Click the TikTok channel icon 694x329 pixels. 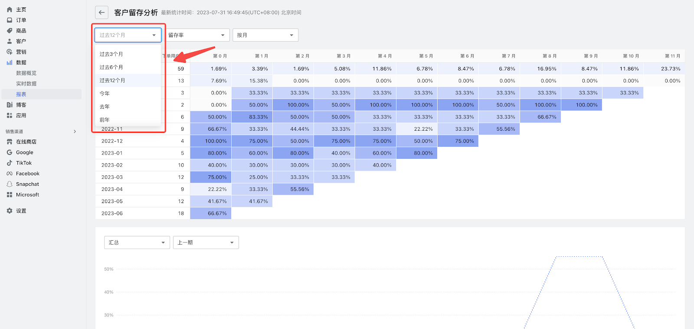pyautogui.click(x=10, y=163)
